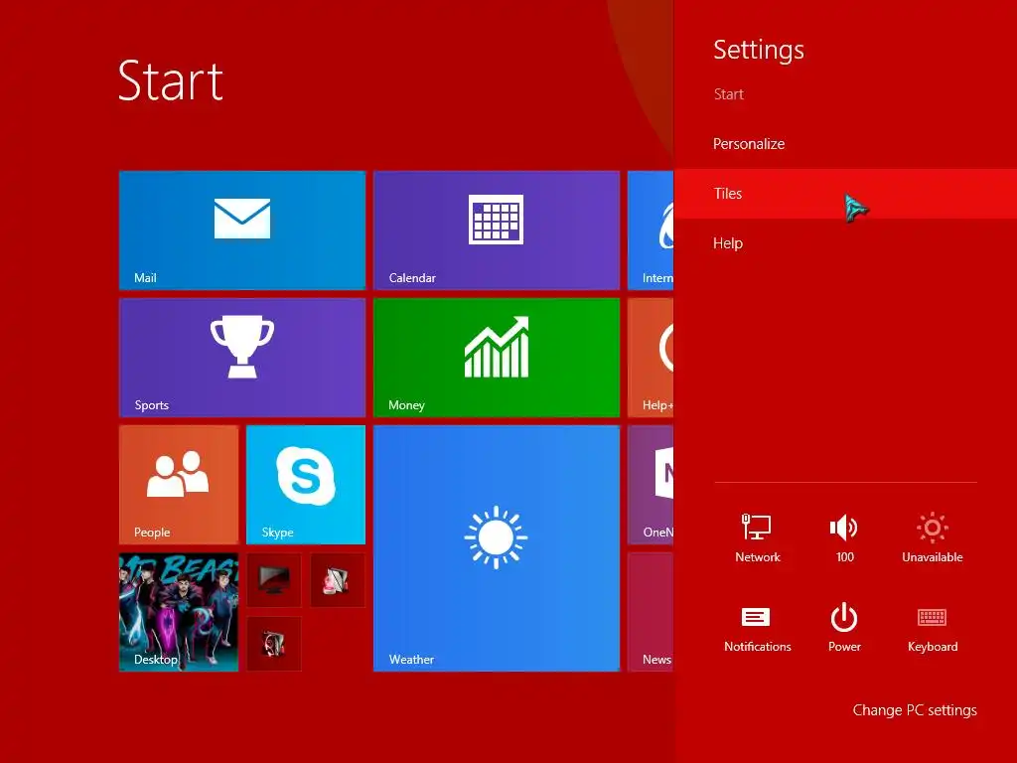Open the Help+Tips tile
The width and height of the screenshot is (1017, 763).
point(651,358)
